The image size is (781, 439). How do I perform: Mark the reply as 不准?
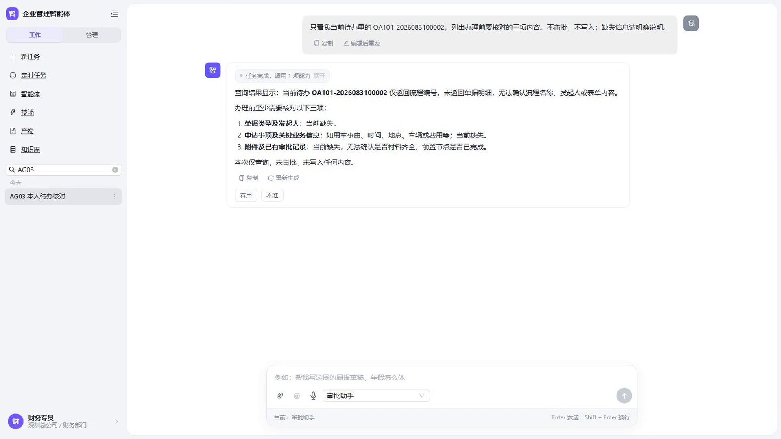coord(272,196)
